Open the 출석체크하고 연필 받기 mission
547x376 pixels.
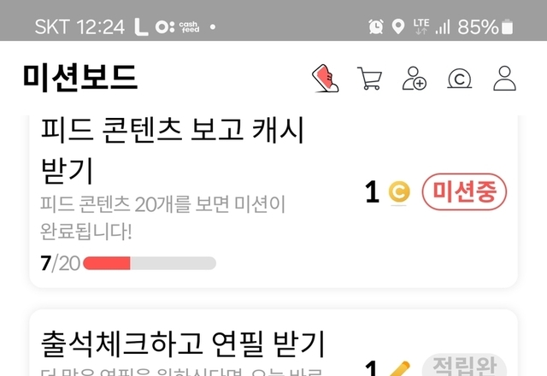pyautogui.click(x=273, y=343)
